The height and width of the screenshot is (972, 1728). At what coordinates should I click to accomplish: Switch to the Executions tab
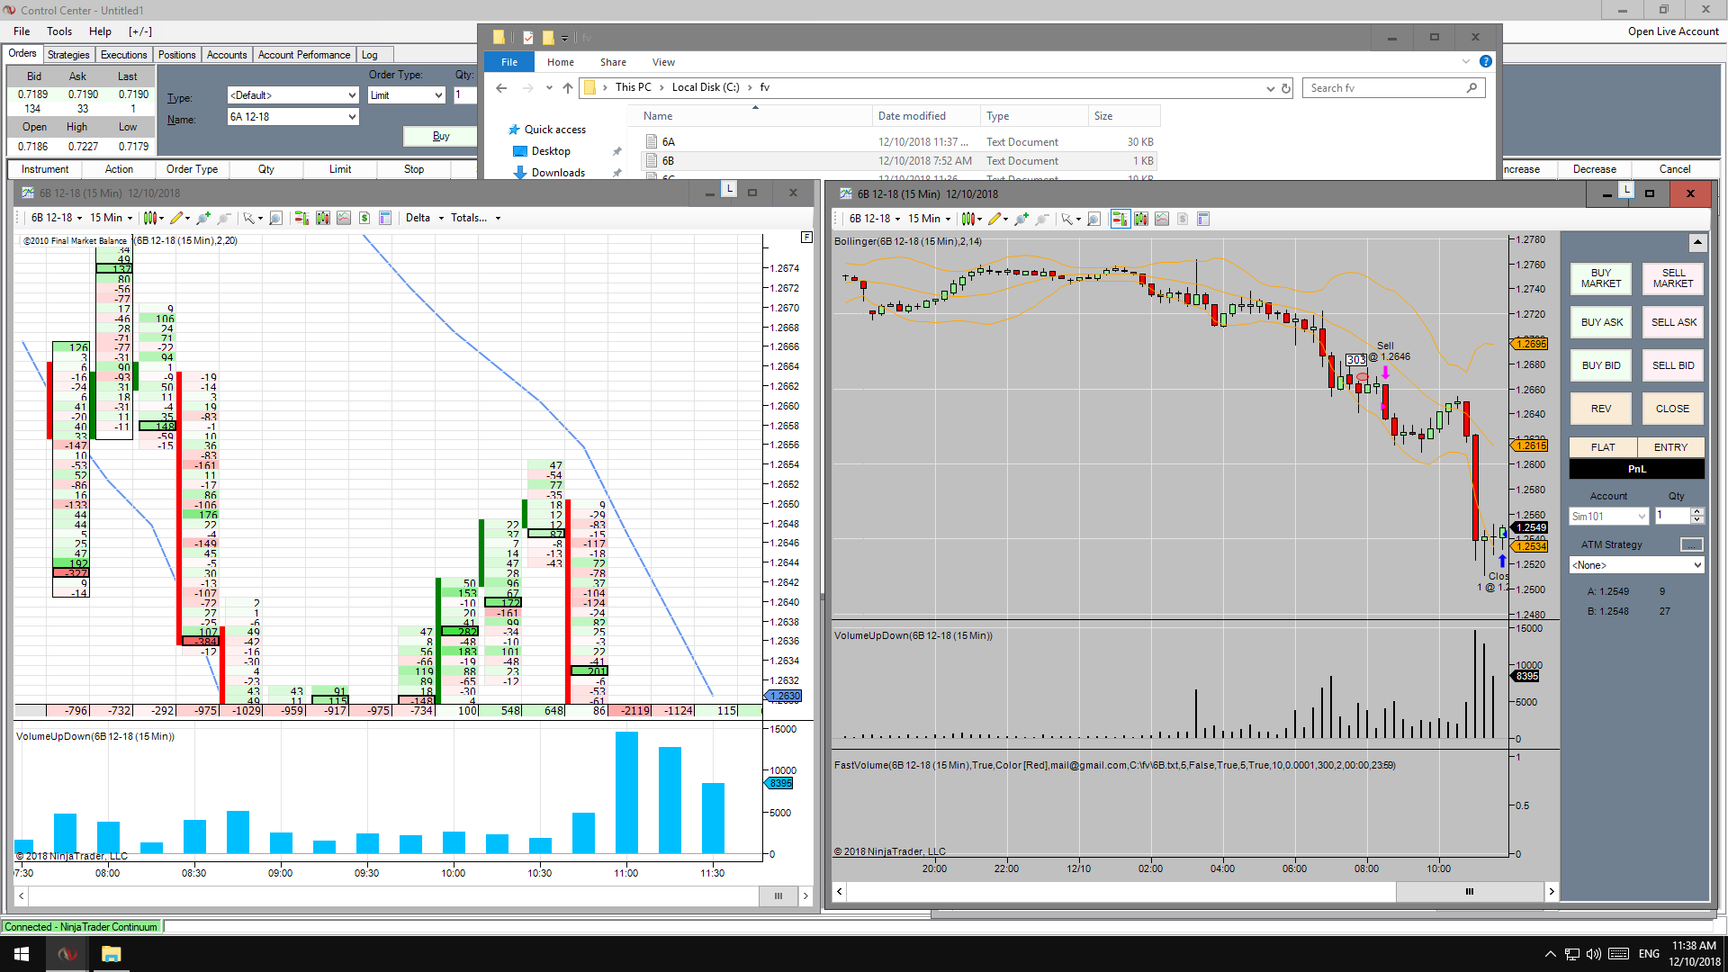(x=123, y=55)
